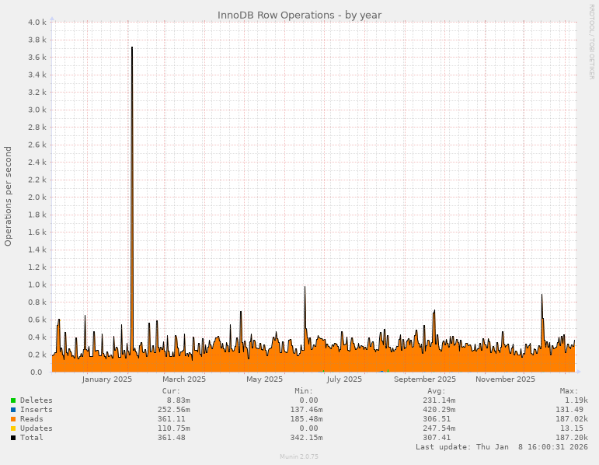Click the Total maximum value 187.20k
Screen dimensions: 599x465
(x=572, y=438)
